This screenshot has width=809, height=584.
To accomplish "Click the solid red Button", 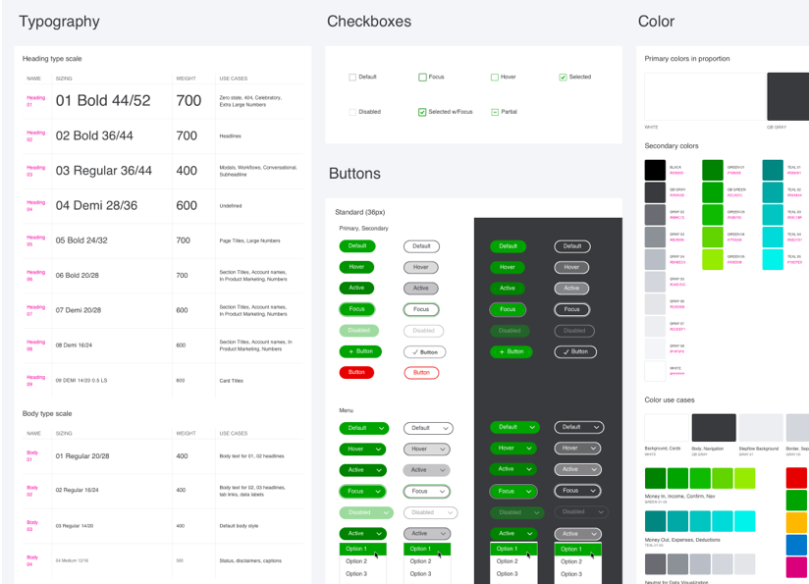I will (x=356, y=372).
